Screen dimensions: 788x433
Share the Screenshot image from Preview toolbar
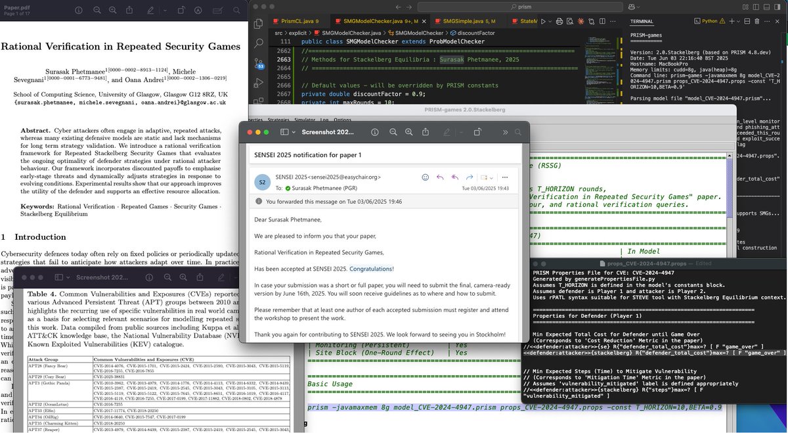click(426, 131)
